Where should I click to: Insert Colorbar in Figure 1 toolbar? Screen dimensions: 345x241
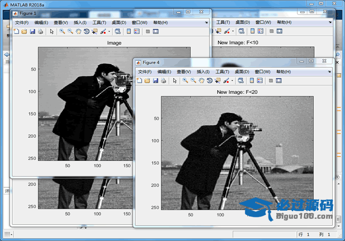click(x=128, y=31)
